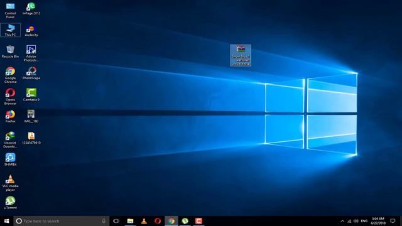This screenshot has height=226, width=402.
Task: Select the 12345678910 file icon
Action: pos(31,138)
